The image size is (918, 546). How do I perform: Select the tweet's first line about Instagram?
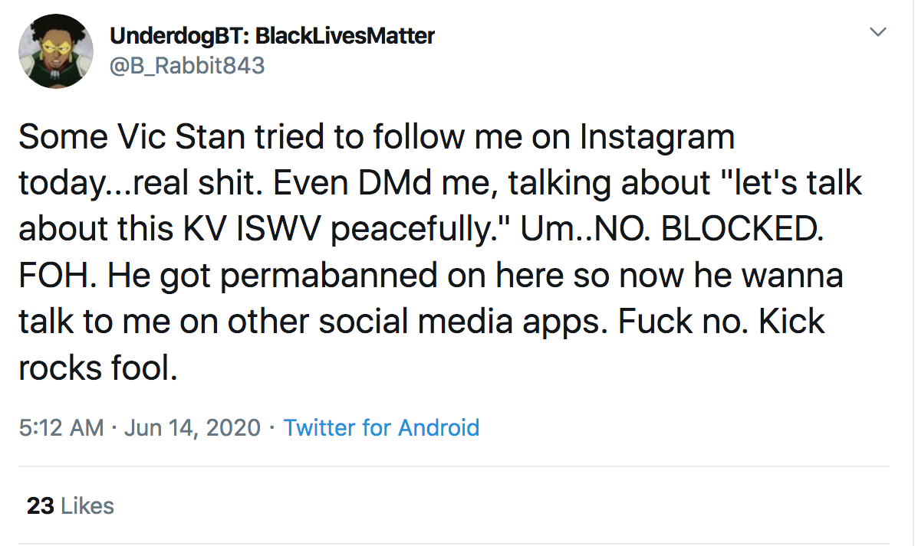coord(377,137)
